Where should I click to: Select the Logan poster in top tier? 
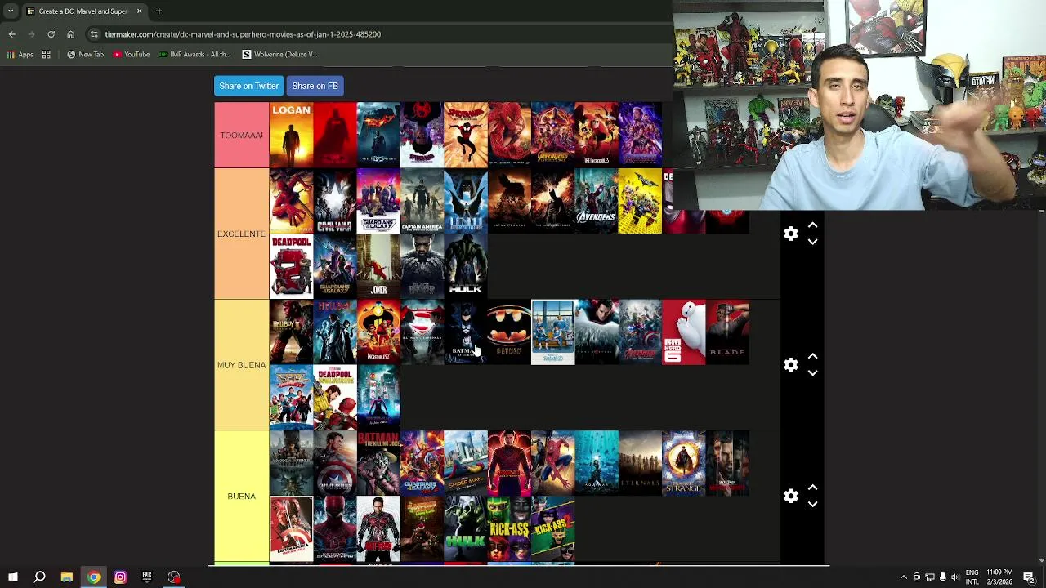click(x=291, y=135)
